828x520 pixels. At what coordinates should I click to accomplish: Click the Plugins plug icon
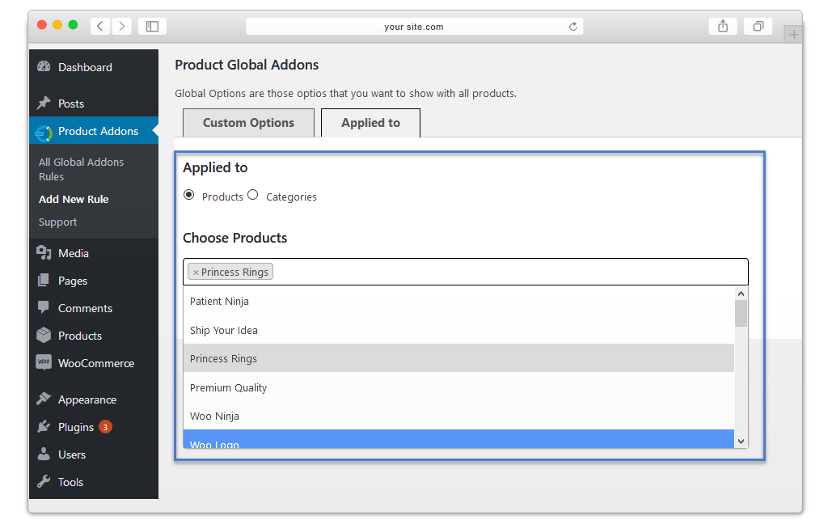44,426
